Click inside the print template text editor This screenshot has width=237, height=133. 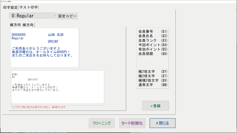coord(58,86)
